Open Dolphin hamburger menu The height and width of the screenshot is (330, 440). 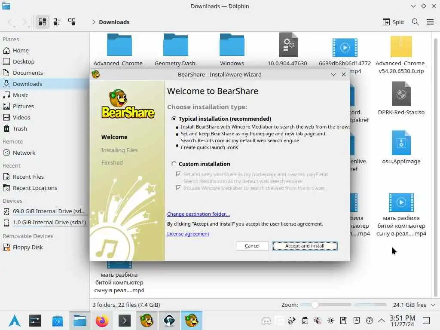pos(430,22)
